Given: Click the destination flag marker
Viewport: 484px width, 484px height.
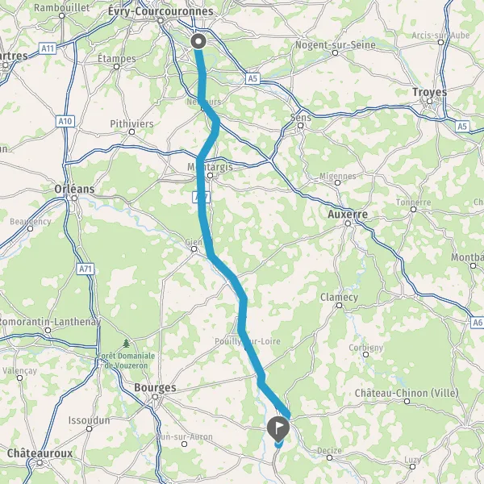Looking at the screenshot, I should click(x=278, y=429).
